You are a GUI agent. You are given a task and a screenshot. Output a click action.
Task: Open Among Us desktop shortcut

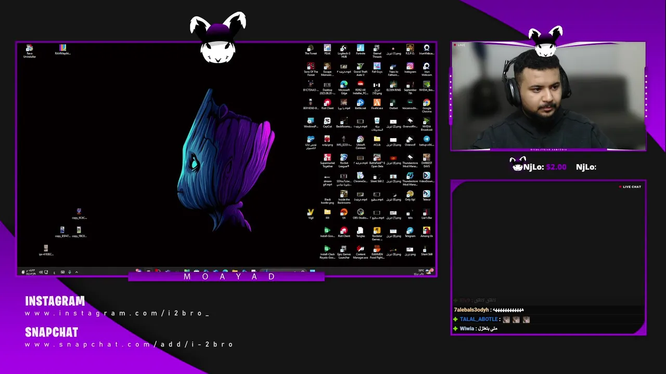click(x=427, y=232)
